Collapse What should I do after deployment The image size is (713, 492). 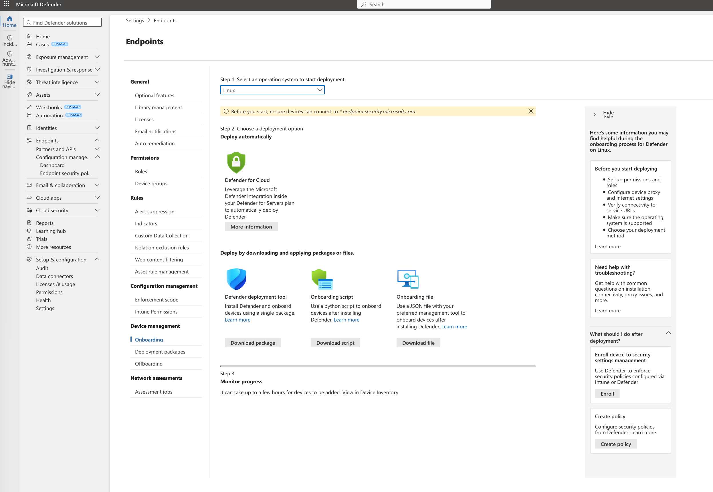coord(668,333)
